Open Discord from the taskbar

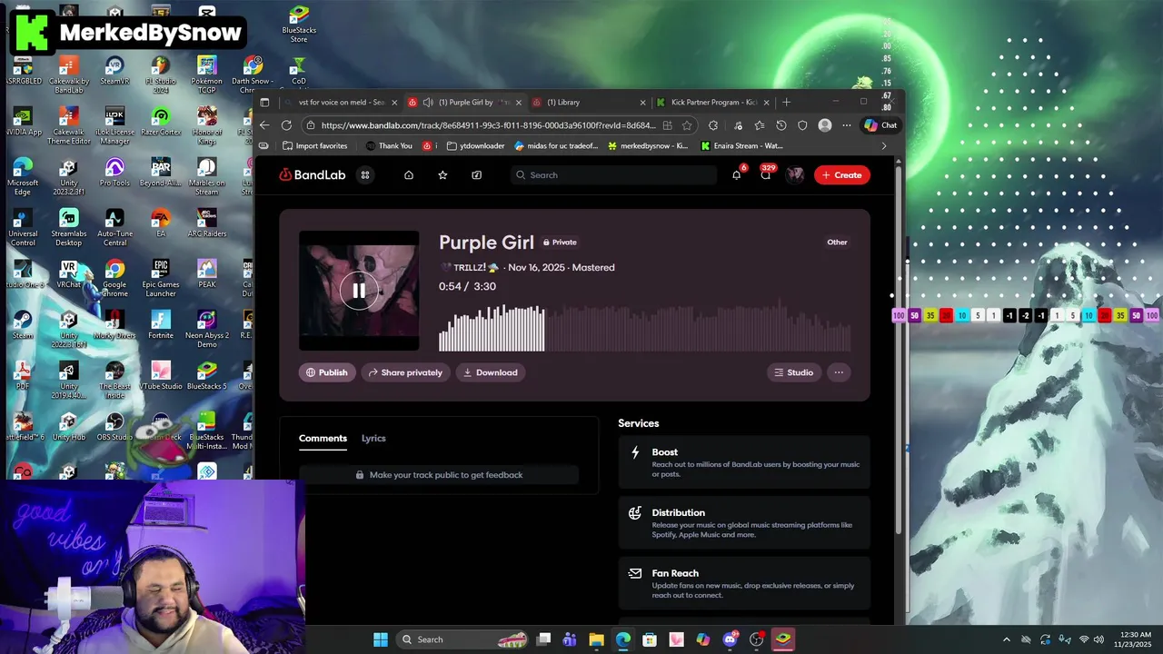point(730,639)
